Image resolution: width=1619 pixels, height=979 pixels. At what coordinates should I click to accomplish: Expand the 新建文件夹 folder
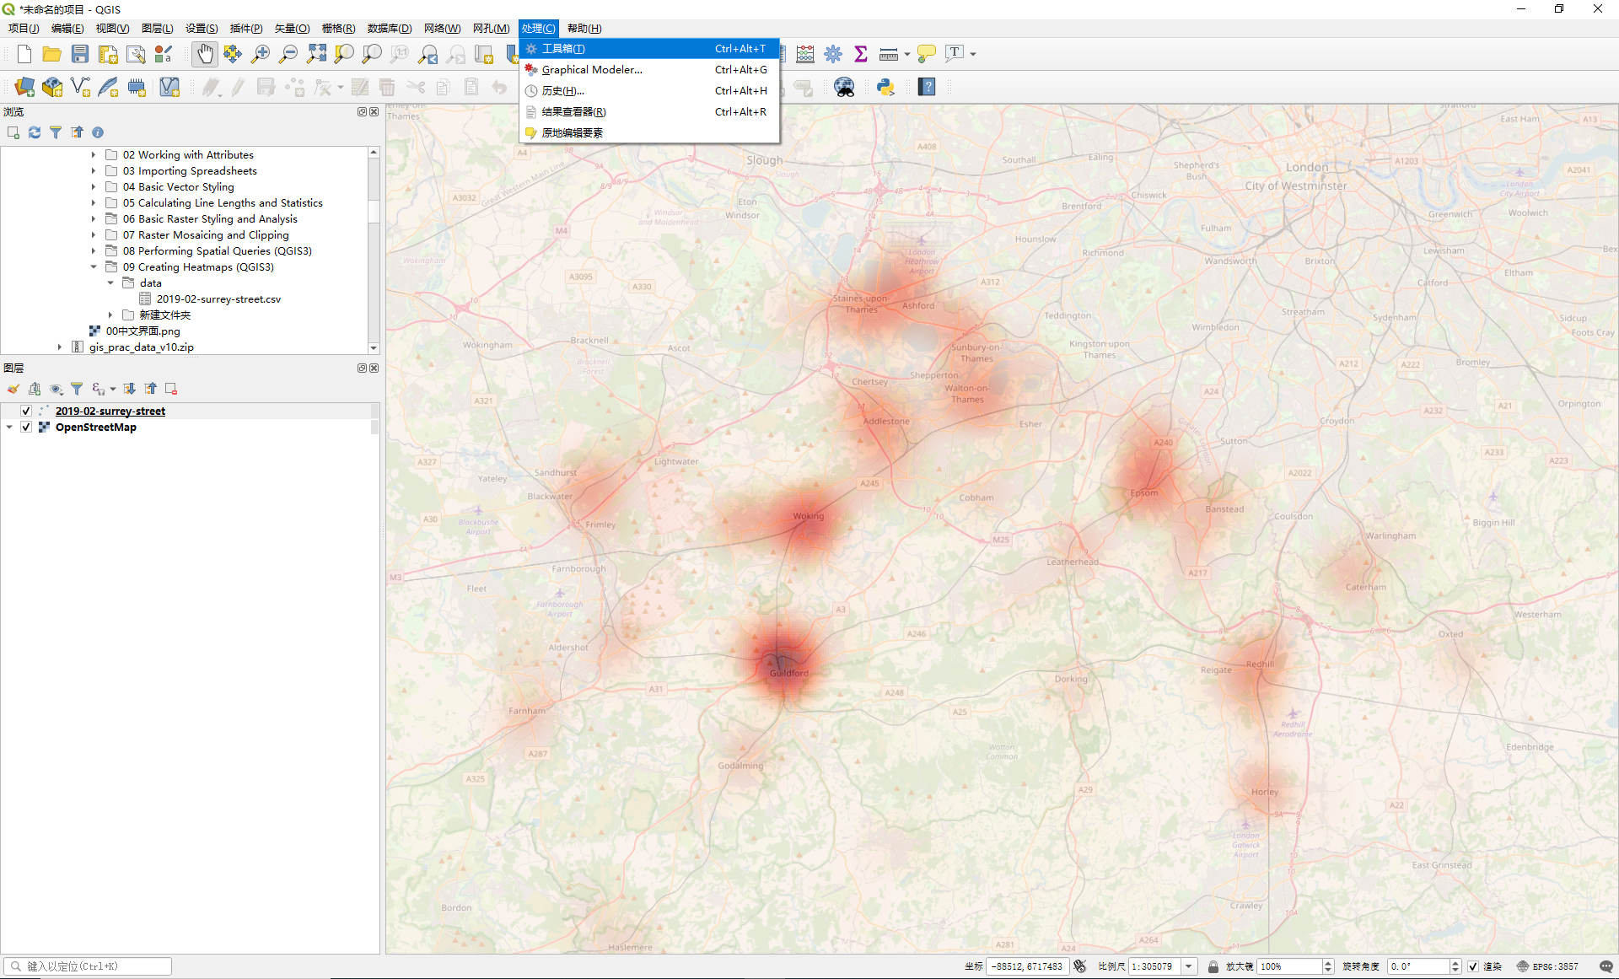pos(110,315)
